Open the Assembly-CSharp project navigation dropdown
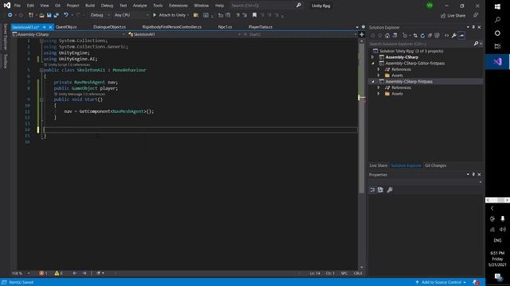This screenshot has height=286, width=510. click(x=69, y=34)
